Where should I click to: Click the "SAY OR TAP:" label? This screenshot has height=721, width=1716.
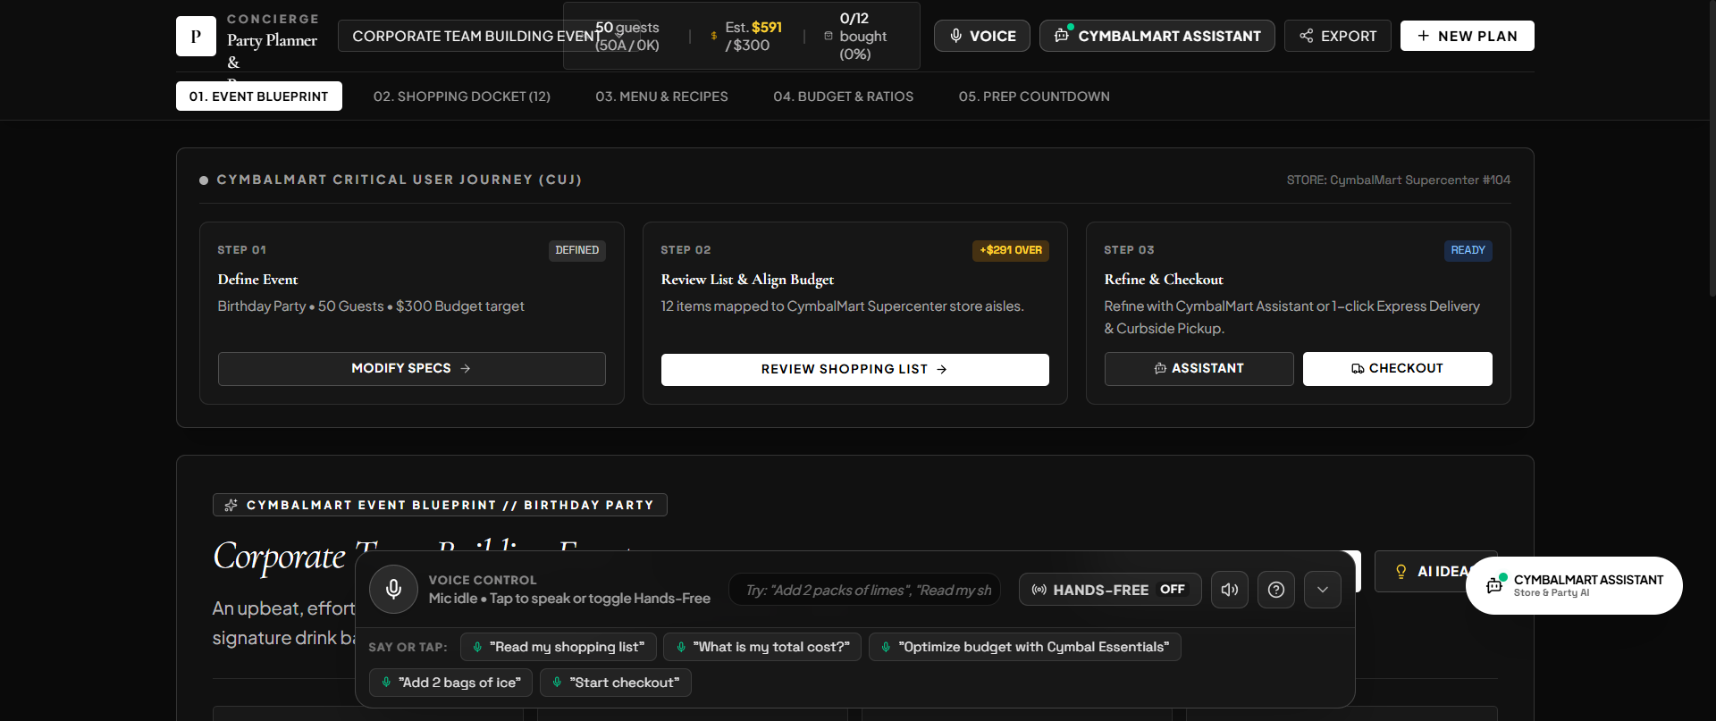pos(408,647)
